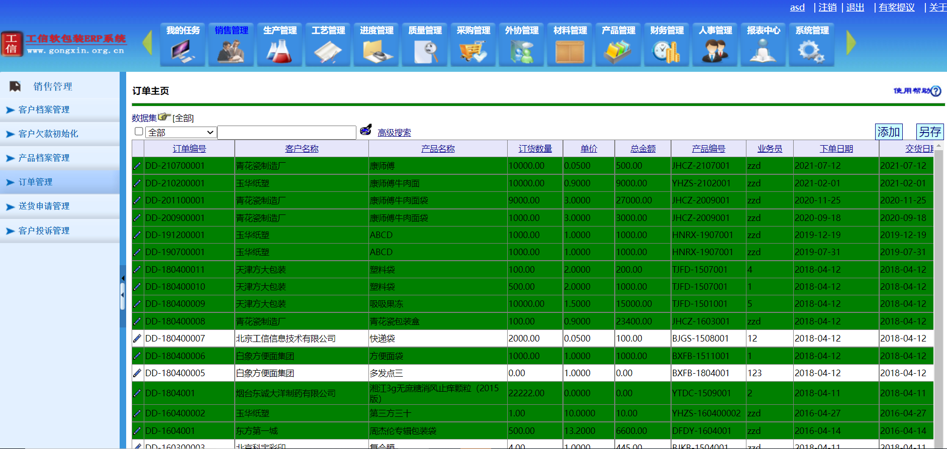947x449 pixels.
Task: Click the 添加 button
Action: click(889, 132)
